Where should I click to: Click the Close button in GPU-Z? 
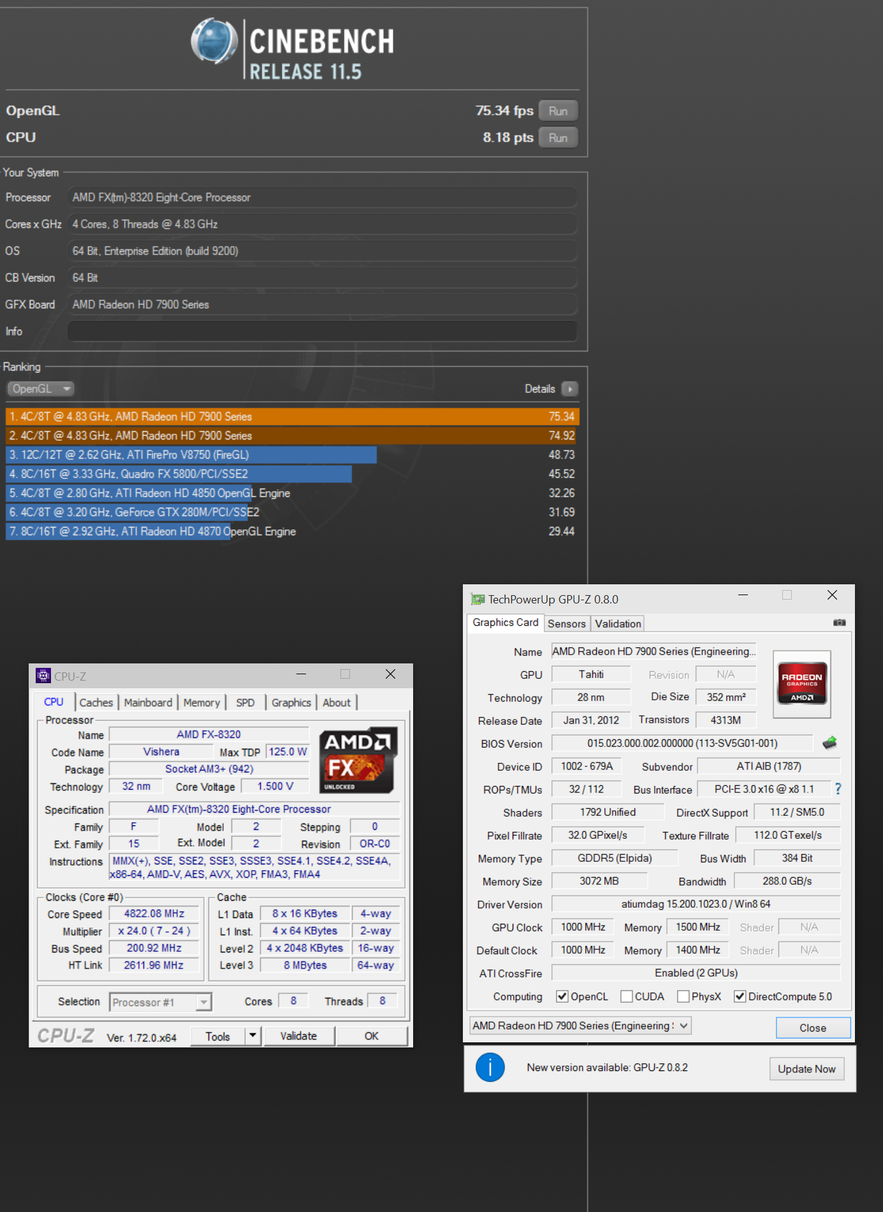coord(813,1028)
